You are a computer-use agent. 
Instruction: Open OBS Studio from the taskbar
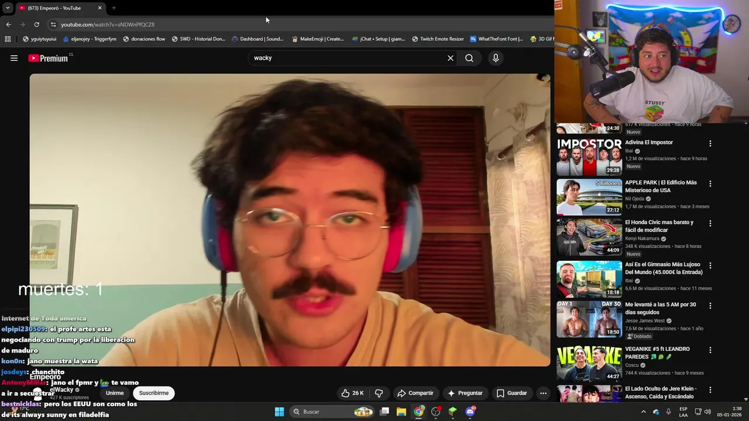click(x=435, y=412)
